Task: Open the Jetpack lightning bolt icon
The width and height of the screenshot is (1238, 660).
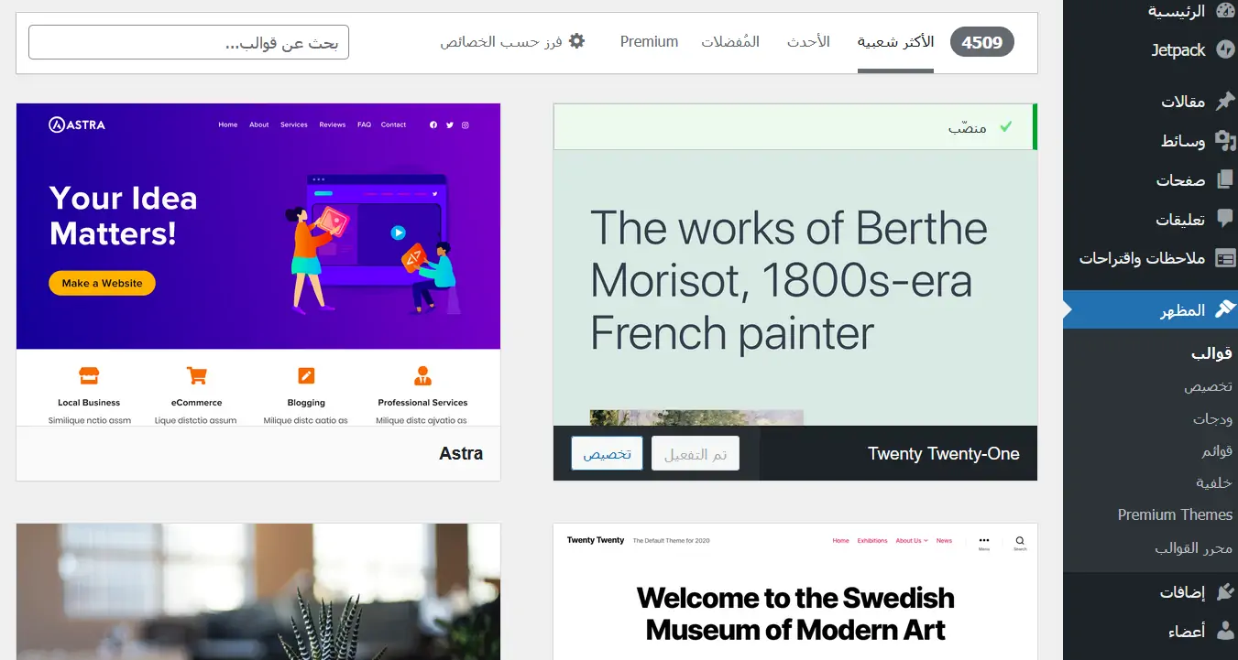Action: (x=1225, y=49)
